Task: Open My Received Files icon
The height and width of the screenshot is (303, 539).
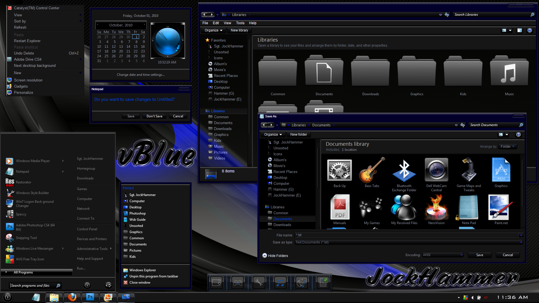Action: tap(404, 207)
